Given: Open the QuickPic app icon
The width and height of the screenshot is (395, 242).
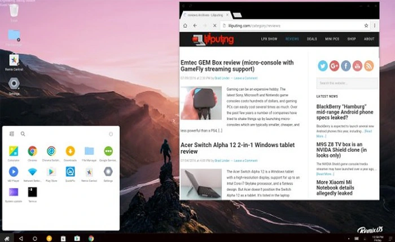Looking at the screenshot, I should coord(71,172).
